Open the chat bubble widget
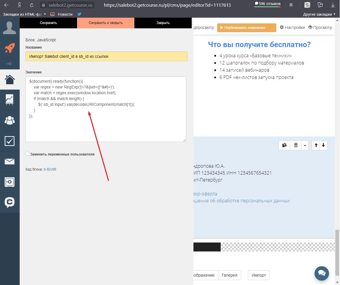Screen dimensions: 340x285 [x=322, y=273]
